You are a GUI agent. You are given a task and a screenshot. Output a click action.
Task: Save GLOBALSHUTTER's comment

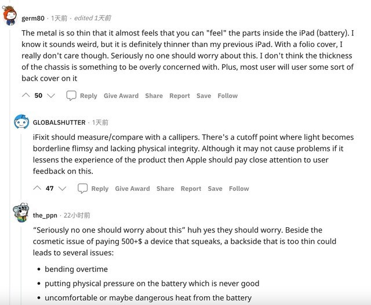[x=215, y=188]
